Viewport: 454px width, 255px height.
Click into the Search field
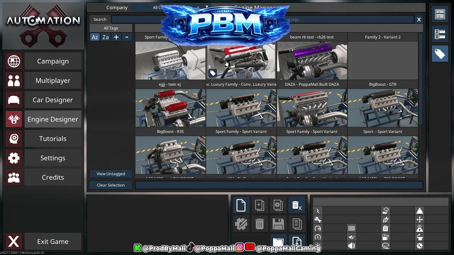tap(262, 19)
